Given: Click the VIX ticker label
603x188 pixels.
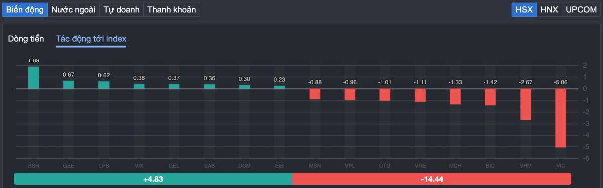Looking at the screenshot, I should 139,165.
